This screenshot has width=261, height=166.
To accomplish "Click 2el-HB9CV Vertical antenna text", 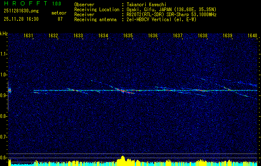I will click(161, 20).
